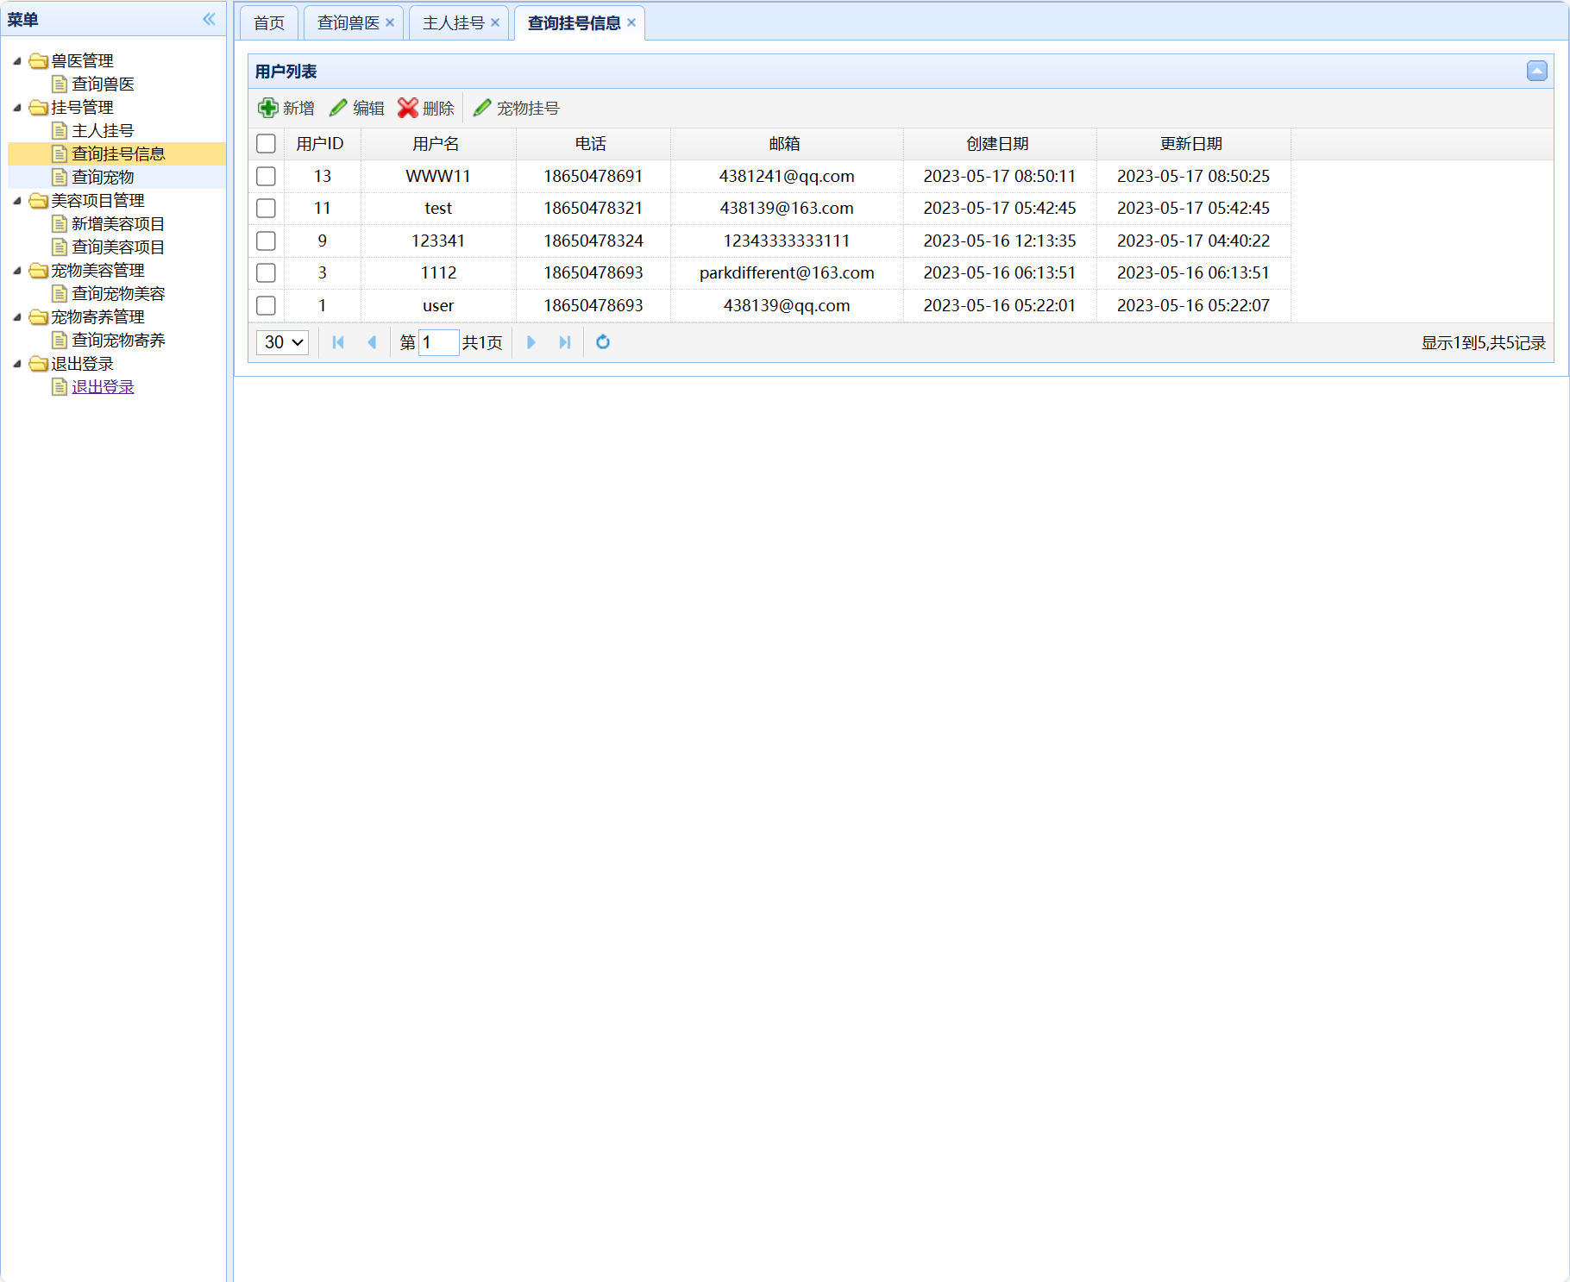Screen dimensions: 1570x1282
Task: Click the red X 删除 delete icon
Action: pos(407,108)
